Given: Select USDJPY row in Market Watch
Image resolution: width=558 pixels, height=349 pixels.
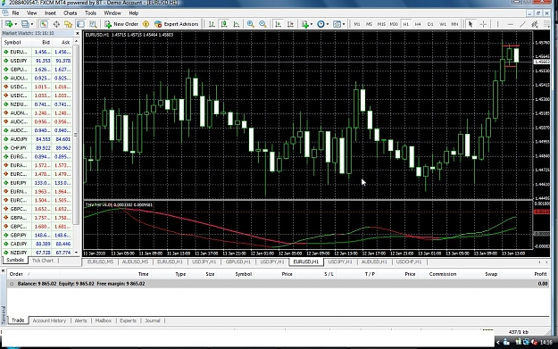Looking at the screenshot, I should point(37,61).
